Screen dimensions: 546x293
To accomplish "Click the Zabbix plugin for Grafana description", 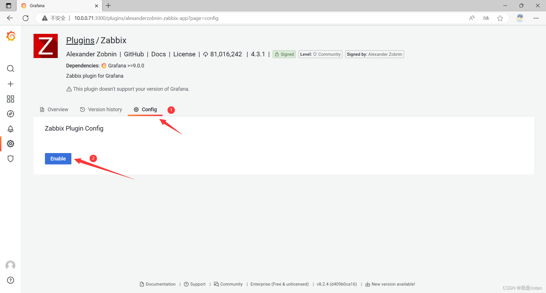I will click(95, 76).
